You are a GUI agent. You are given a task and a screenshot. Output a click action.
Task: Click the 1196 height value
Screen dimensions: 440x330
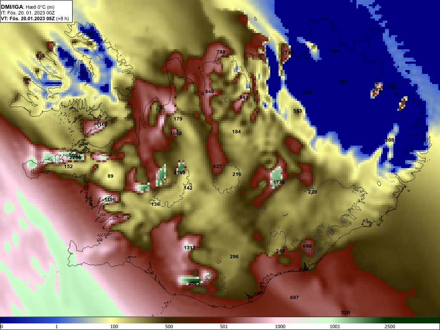pyautogui.click(x=110, y=199)
